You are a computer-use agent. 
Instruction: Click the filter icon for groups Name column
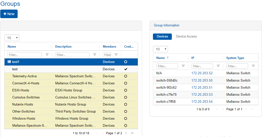tap(47, 55)
